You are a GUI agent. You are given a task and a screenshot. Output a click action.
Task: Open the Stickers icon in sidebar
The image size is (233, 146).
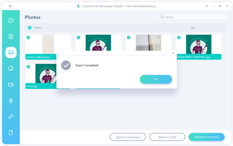click(11, 68)
